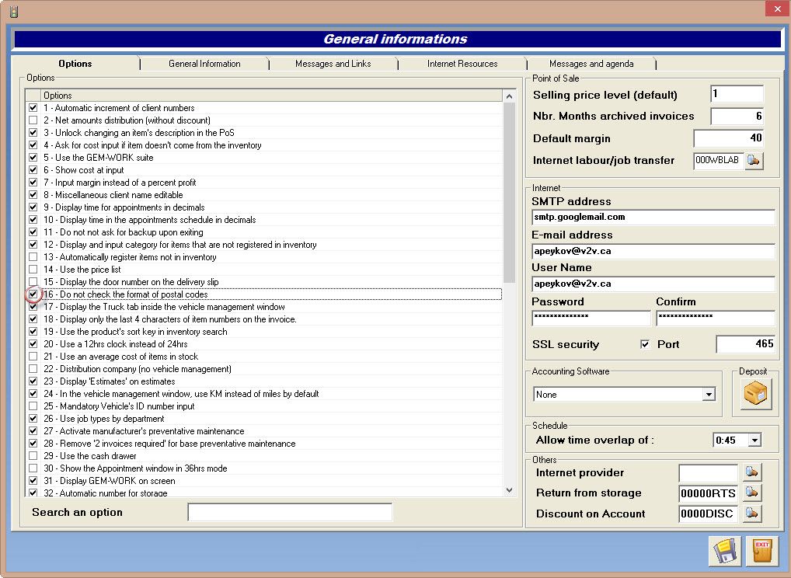Click the Password field
The image size is (791, 578).
pos(591,319)
